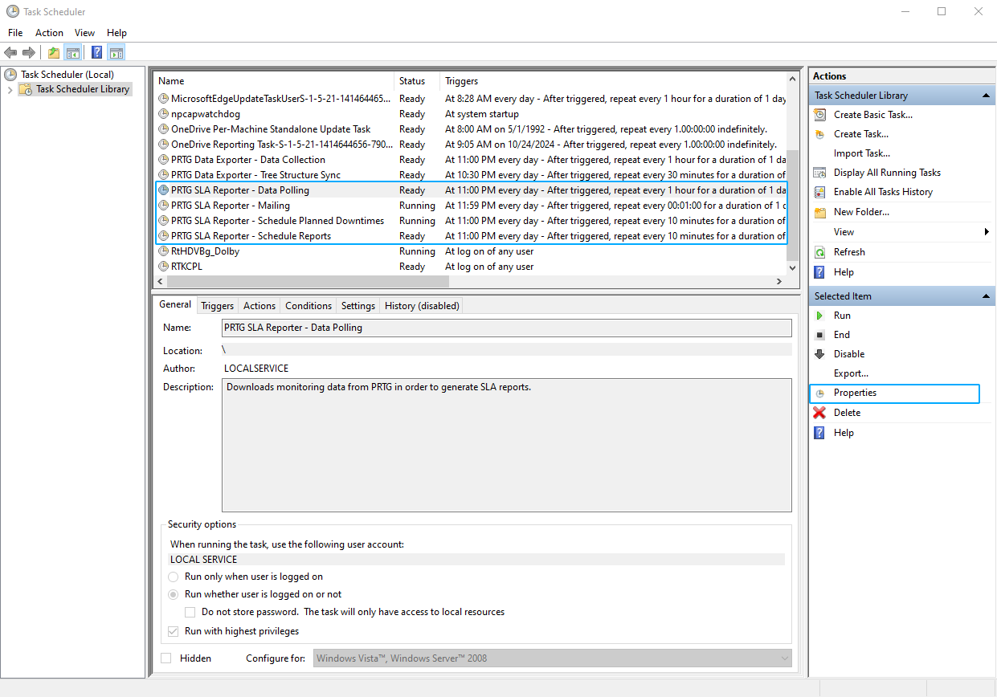Switch to the Settings tab

tap(358, 306)
